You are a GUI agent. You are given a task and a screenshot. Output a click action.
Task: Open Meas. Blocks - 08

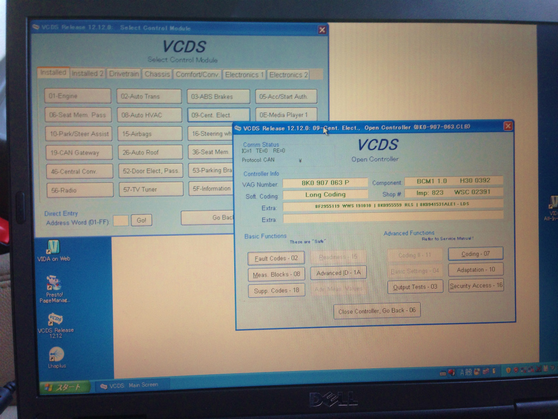[276, 275]
